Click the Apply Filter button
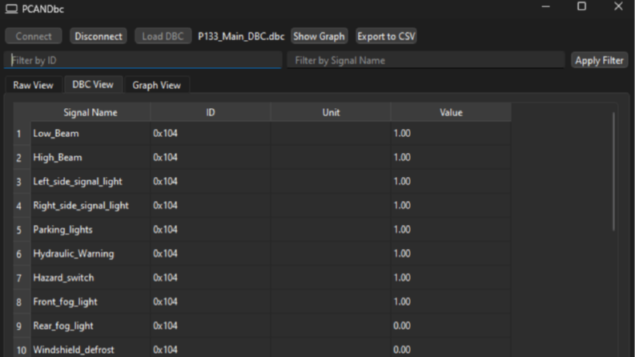The width and height of the screenshot is (635, 357). pos(599,60)
